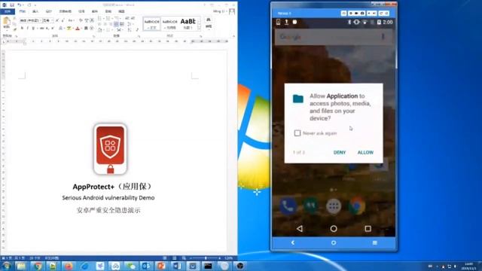482x271 pixels.
Task: Tap the Android square Recents button
Action: coord(368,229)
